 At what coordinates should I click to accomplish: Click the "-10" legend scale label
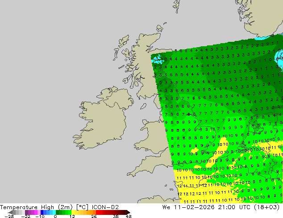[x=40, y=216]
